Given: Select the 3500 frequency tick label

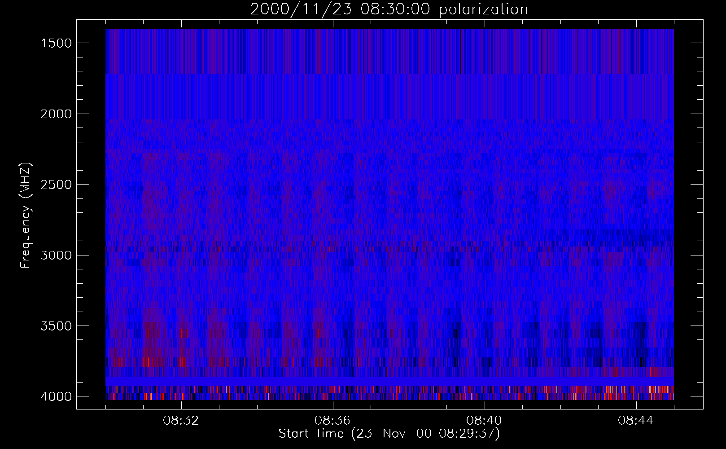Looking at the screenshot, I should (x=56, y=326).
